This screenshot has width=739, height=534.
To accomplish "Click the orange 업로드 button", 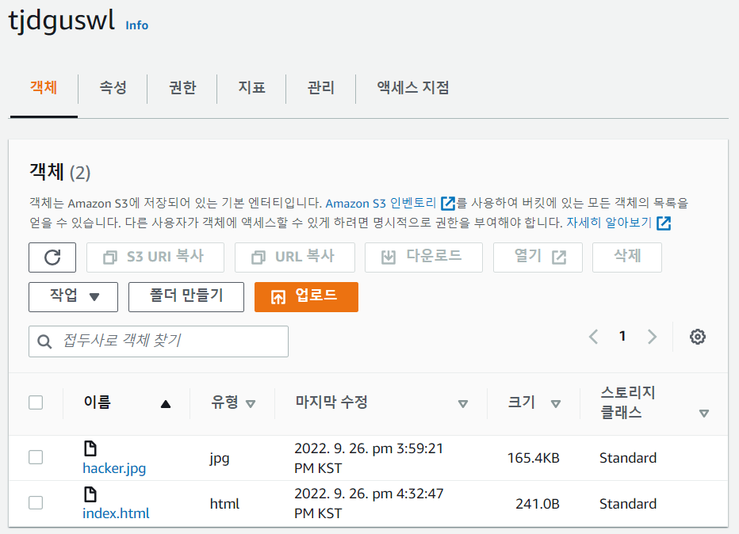I will 306,297.
